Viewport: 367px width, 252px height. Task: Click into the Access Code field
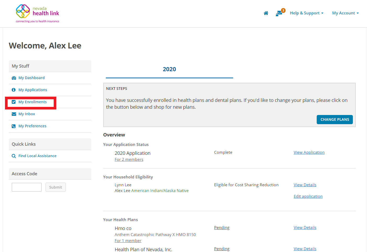pyautogui.click(x=27, y=187)
